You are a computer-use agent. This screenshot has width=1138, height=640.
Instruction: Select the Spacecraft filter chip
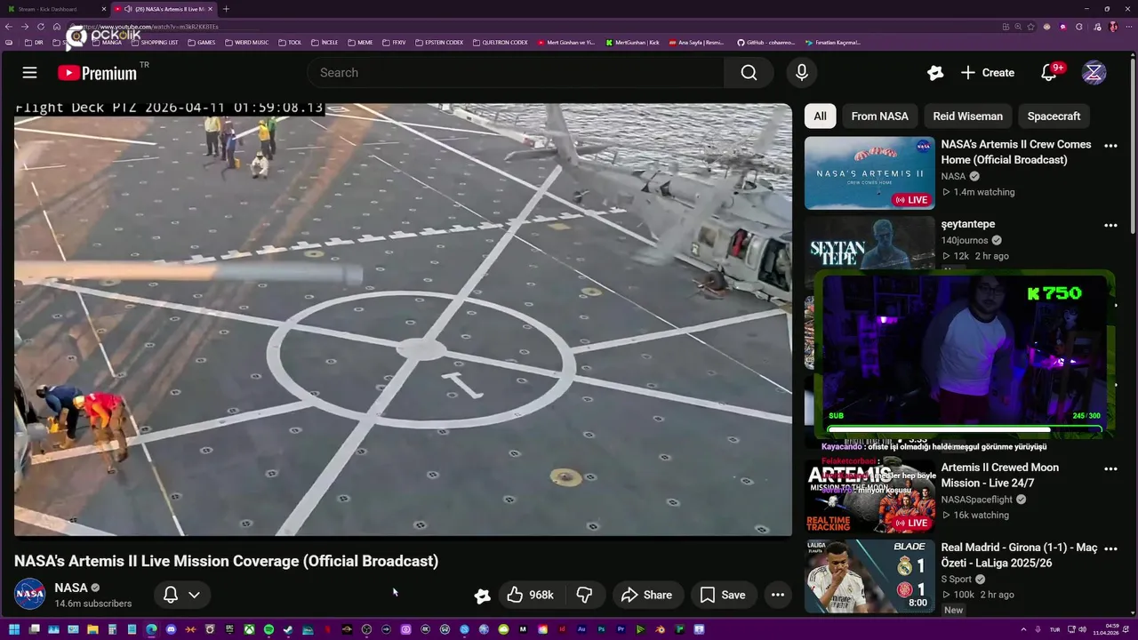click(1054, 116)
